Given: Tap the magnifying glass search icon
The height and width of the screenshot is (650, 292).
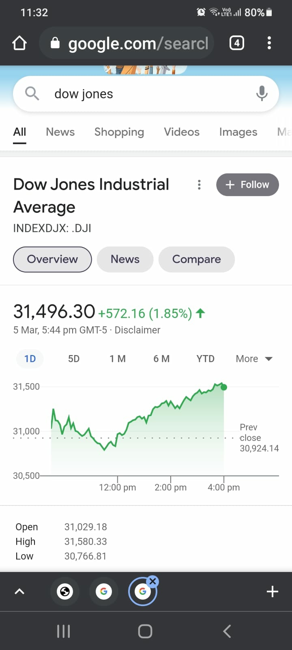Looking at the screenshot, I should coord(32,93).
